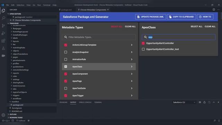Uncheck OpportunityAlertController checkbox
This screenshot has height=125, width=222.
click(143, 43)
